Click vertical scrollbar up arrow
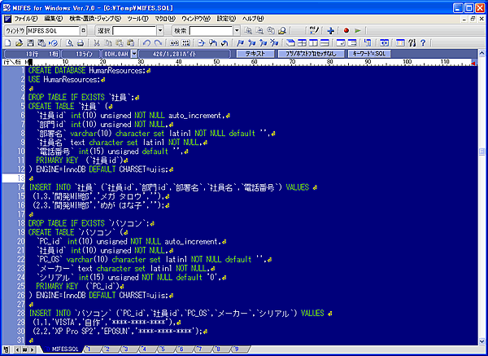Image resolution: width=488 pixels, height=356 pixels. [x=481, y=53]
